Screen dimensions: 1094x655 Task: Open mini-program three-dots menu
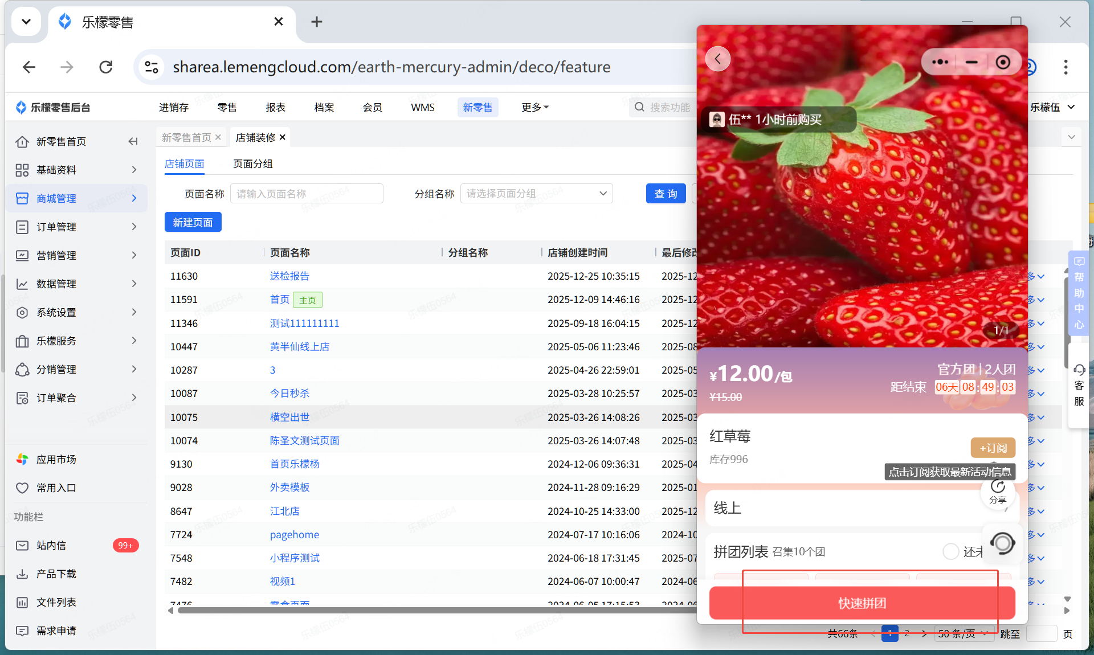pyautogui.click(x=940, y=62)
